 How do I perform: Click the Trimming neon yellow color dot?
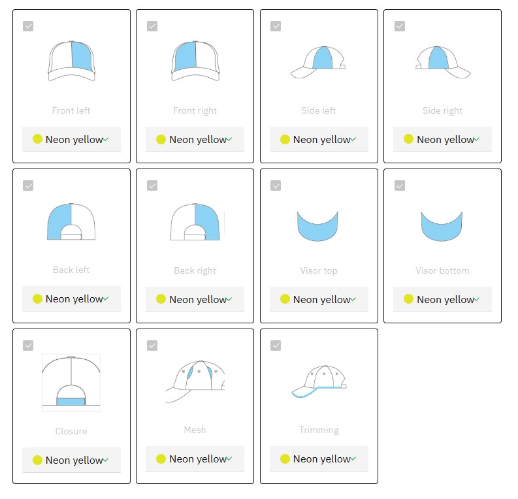(x=285, y=459)
